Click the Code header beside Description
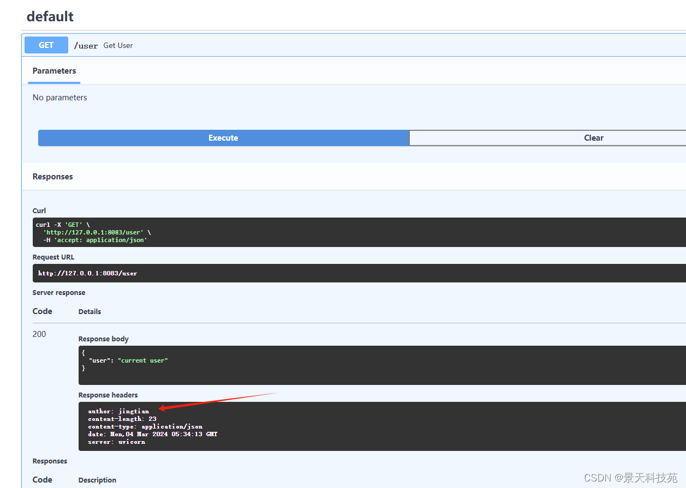The width and height of the screenshot is (686, 488). pyautogui.click(x=43, y=480)
